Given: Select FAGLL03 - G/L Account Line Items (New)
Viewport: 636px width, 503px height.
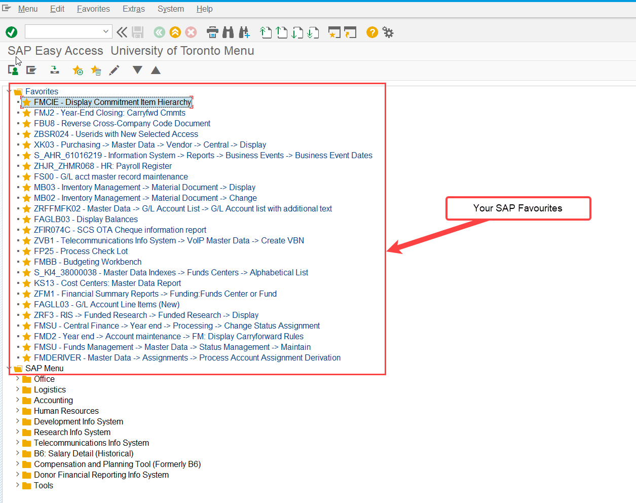Looking at the screenshot, I should point(107,304).
